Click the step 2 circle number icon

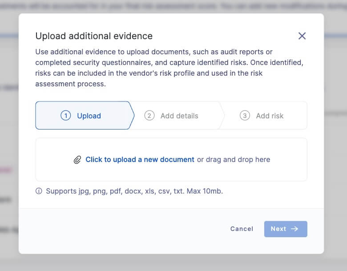[149, 116]
